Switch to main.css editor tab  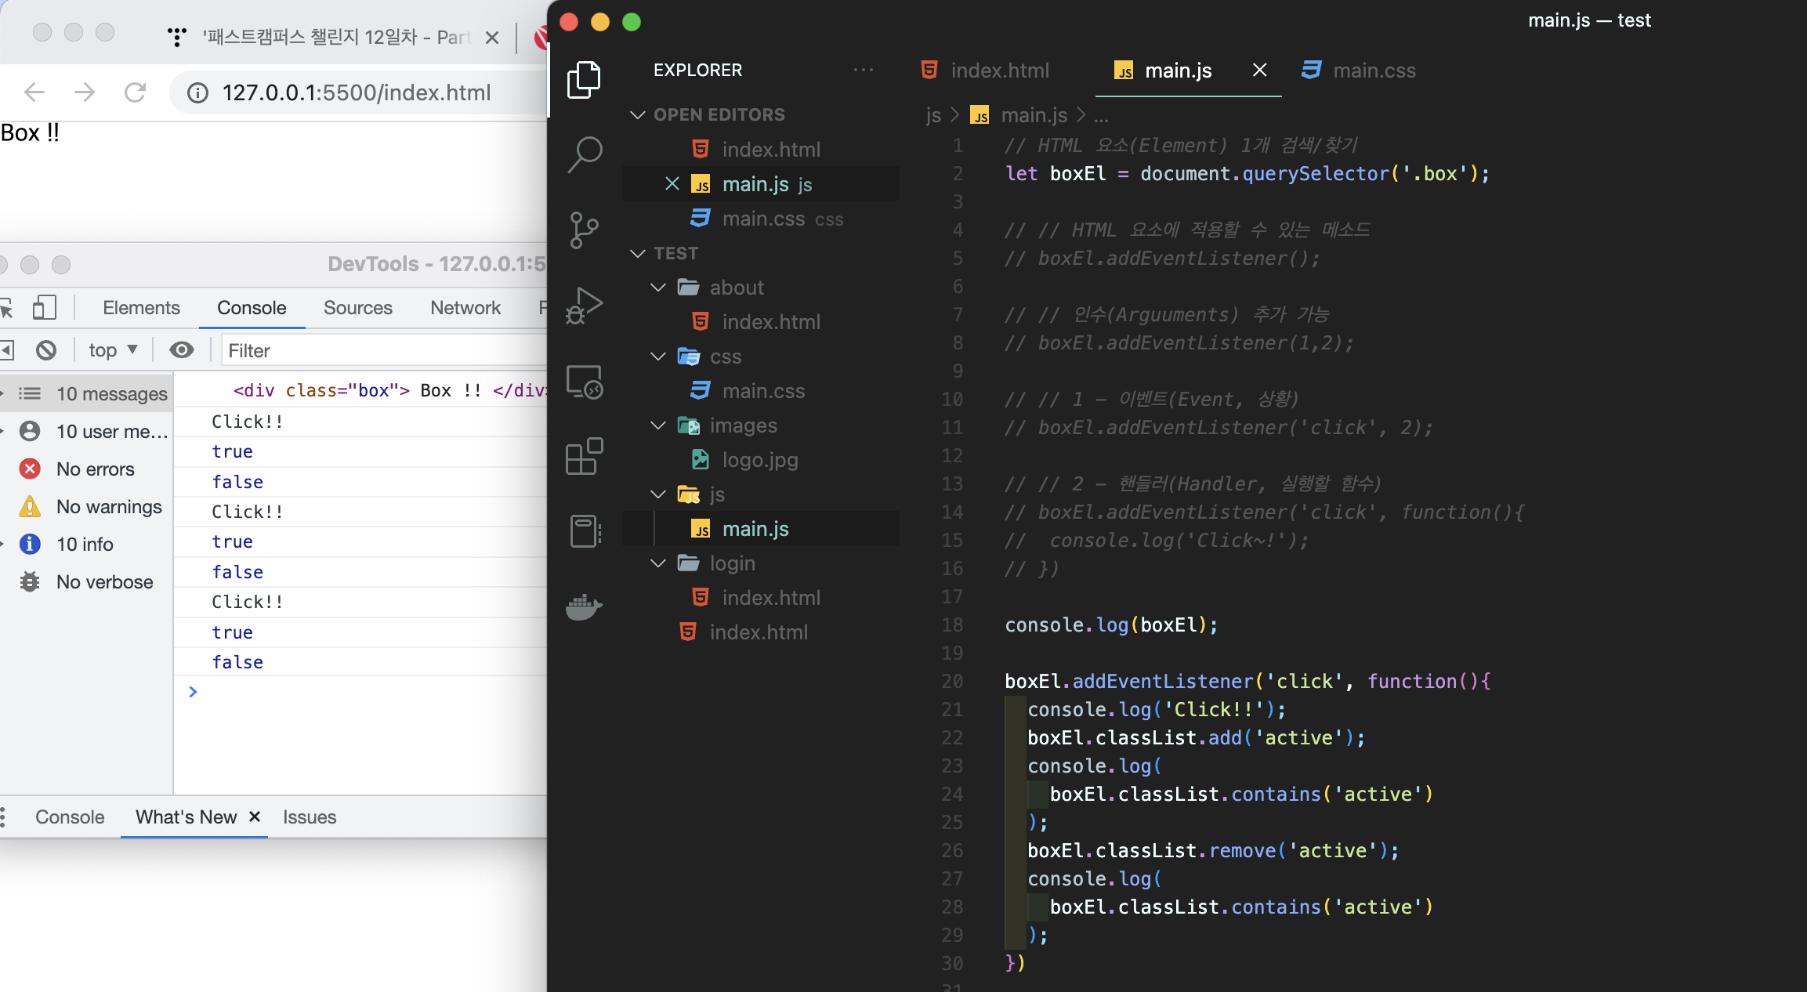point(1360,71)
